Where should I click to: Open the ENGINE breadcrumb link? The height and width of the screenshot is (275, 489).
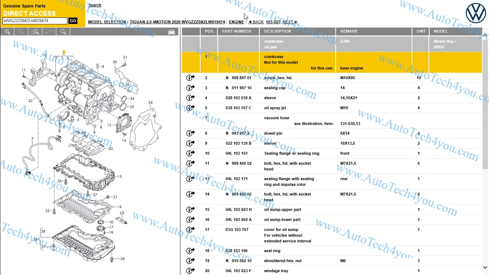(236, 22)
